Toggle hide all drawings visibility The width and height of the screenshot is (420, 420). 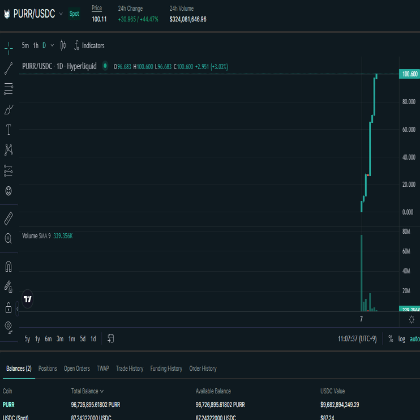[8, 327]
